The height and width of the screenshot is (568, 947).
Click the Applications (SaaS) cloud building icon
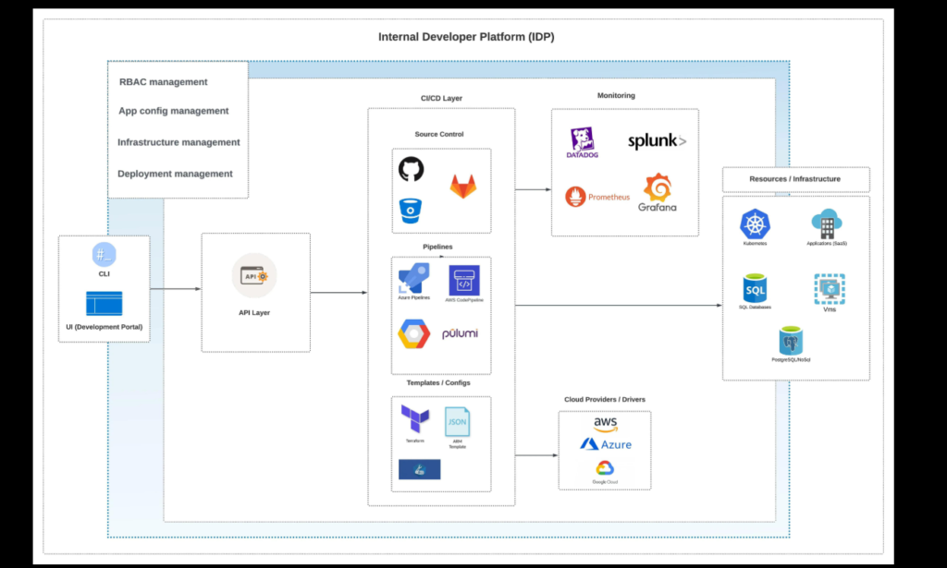(827, 224)
